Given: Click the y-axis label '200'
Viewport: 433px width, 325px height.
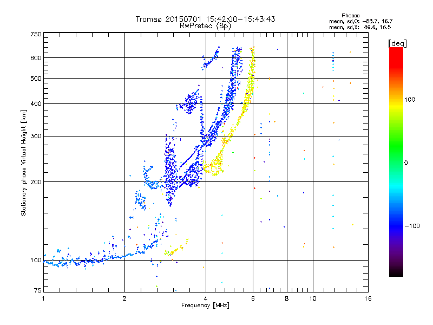Looking at the screenshot, I should click(36, 182).
